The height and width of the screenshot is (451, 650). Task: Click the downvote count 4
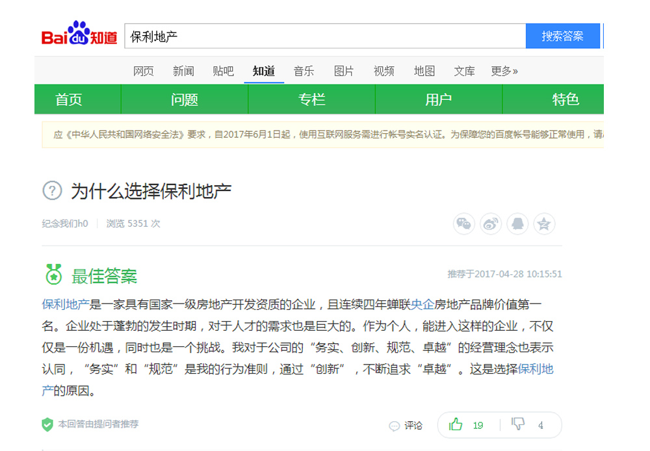point(541,425)
